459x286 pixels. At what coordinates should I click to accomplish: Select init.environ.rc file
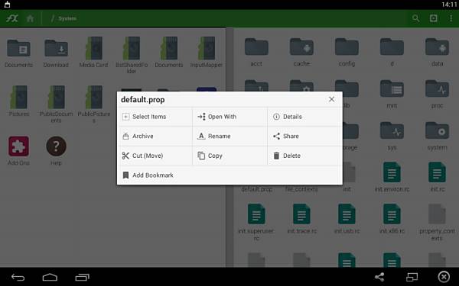tap(392, 177)
